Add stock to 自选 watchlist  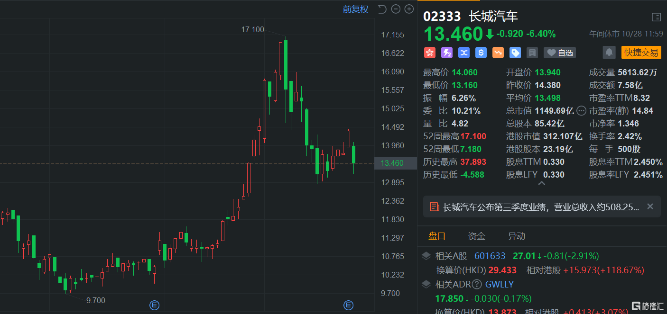(560, 53)
